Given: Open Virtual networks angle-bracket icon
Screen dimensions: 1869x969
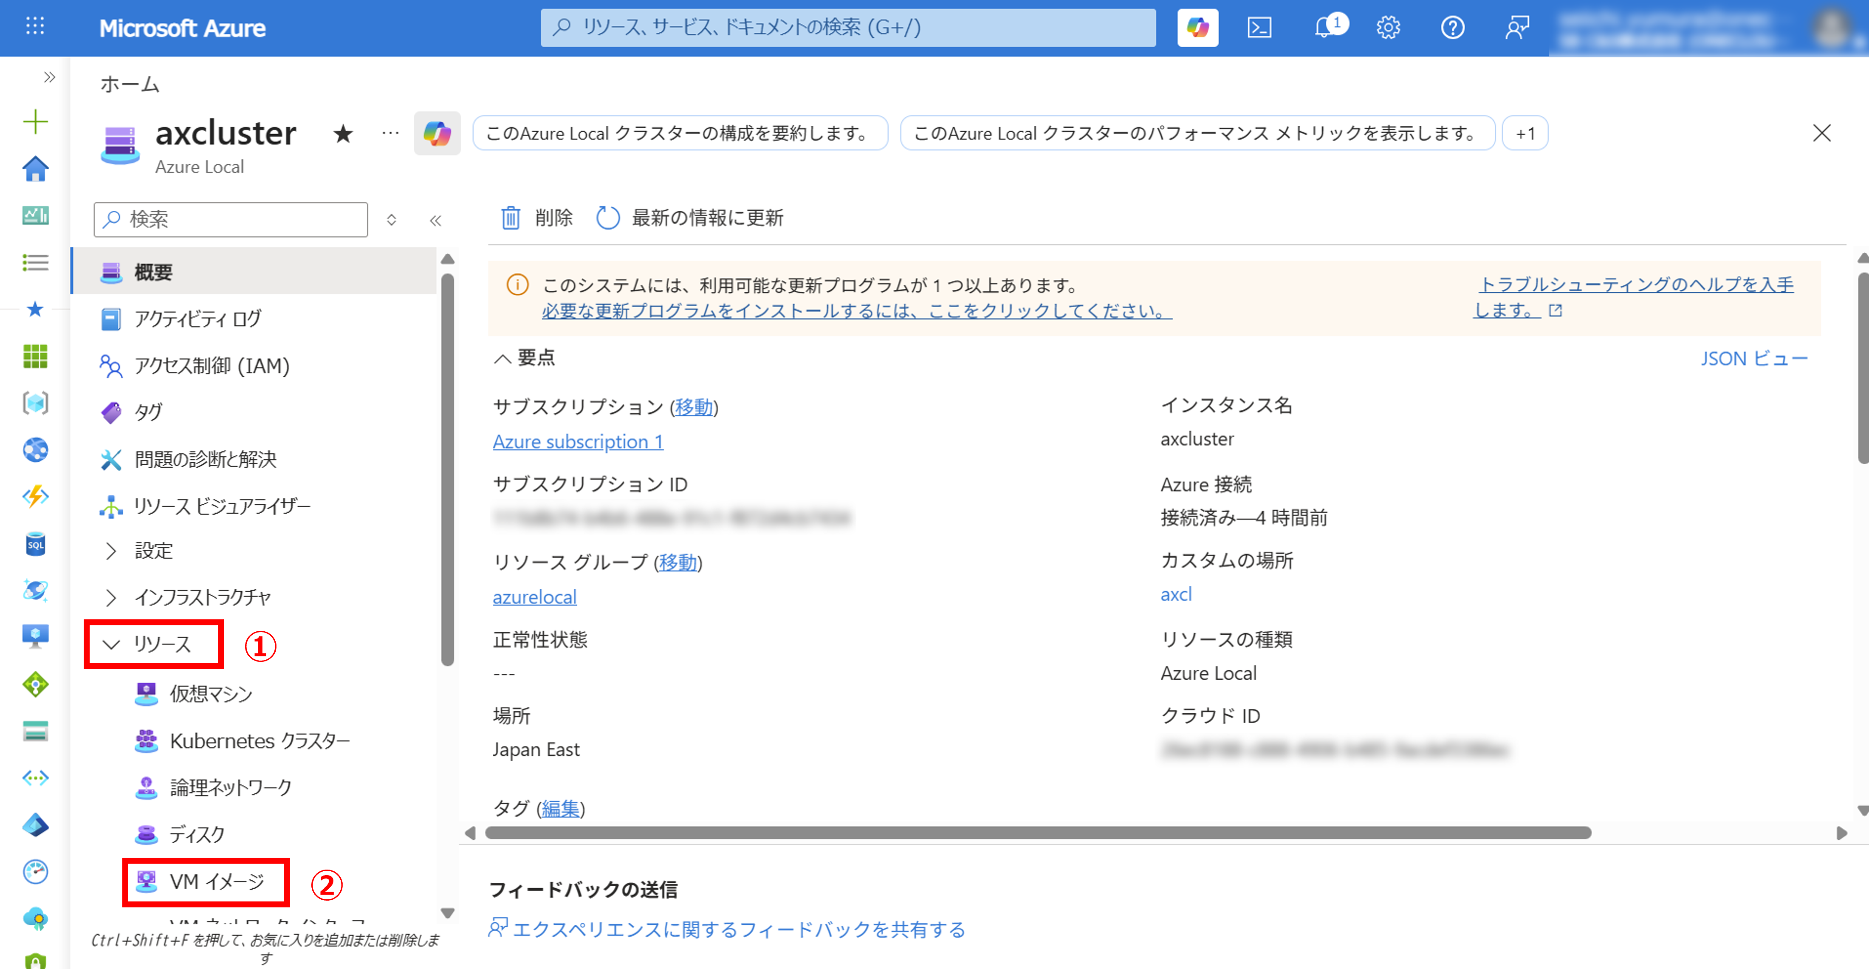Looking at the screenshot, I should [x=35, y=778].
